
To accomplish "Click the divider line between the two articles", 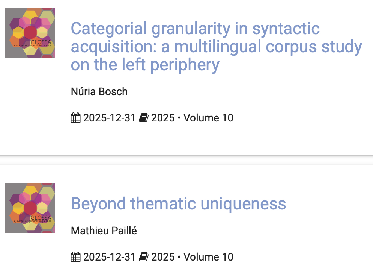I will [186, 155].
